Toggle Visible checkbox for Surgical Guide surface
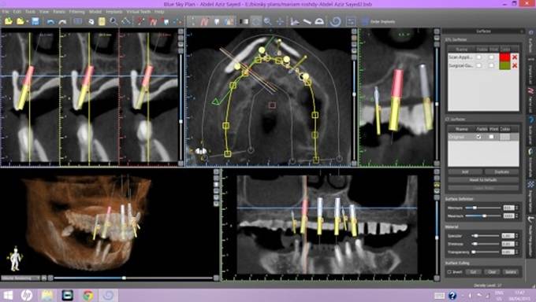This screenshot has height=302, width=536. click(479, 65)
